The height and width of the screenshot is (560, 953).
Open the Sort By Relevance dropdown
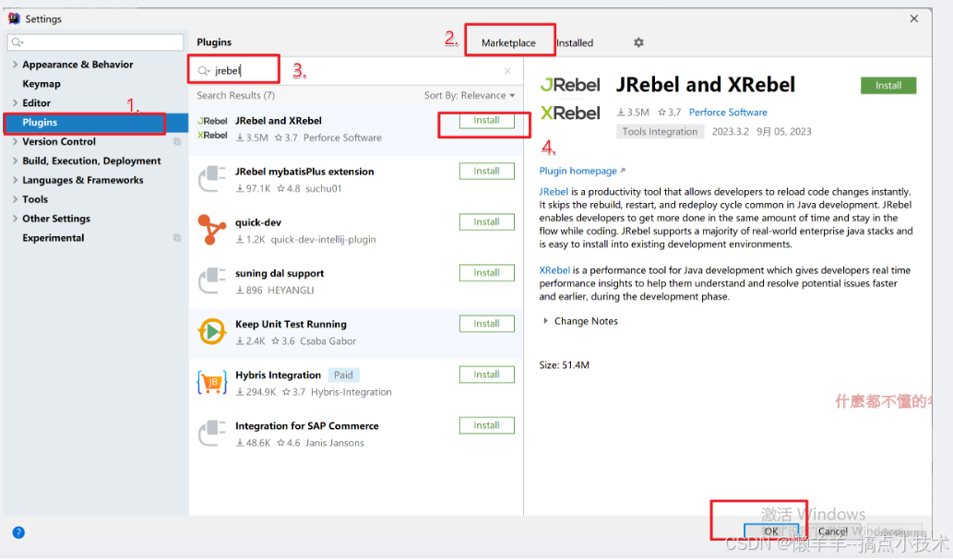pyautogui.click(x=470, y=95)
